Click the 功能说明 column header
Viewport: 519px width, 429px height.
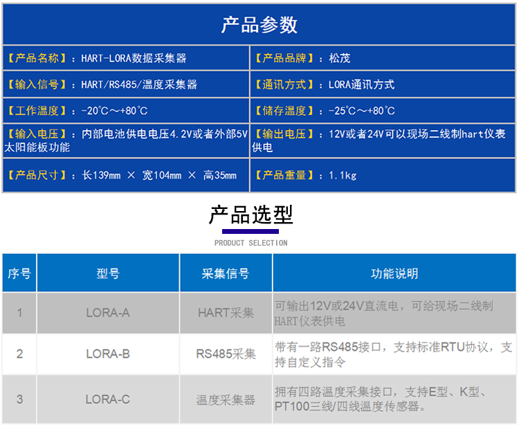394,273
